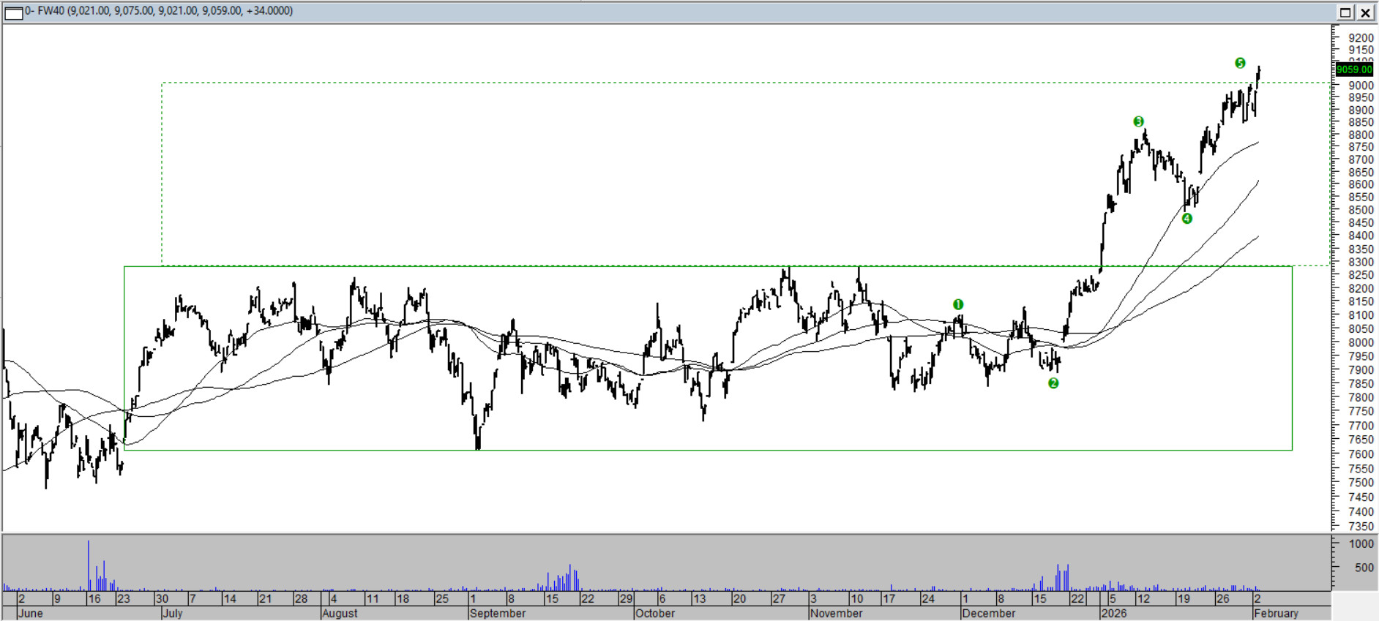The width and height of the screenshot is (1379, 621).
Task: Maximize the FW40 chart window
Action: coord(1345,12)
